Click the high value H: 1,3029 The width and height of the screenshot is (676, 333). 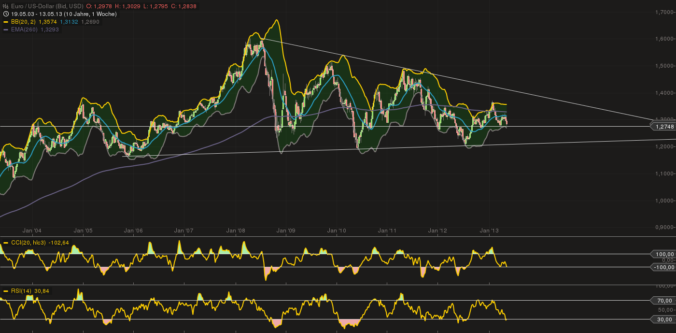(127, 6)
